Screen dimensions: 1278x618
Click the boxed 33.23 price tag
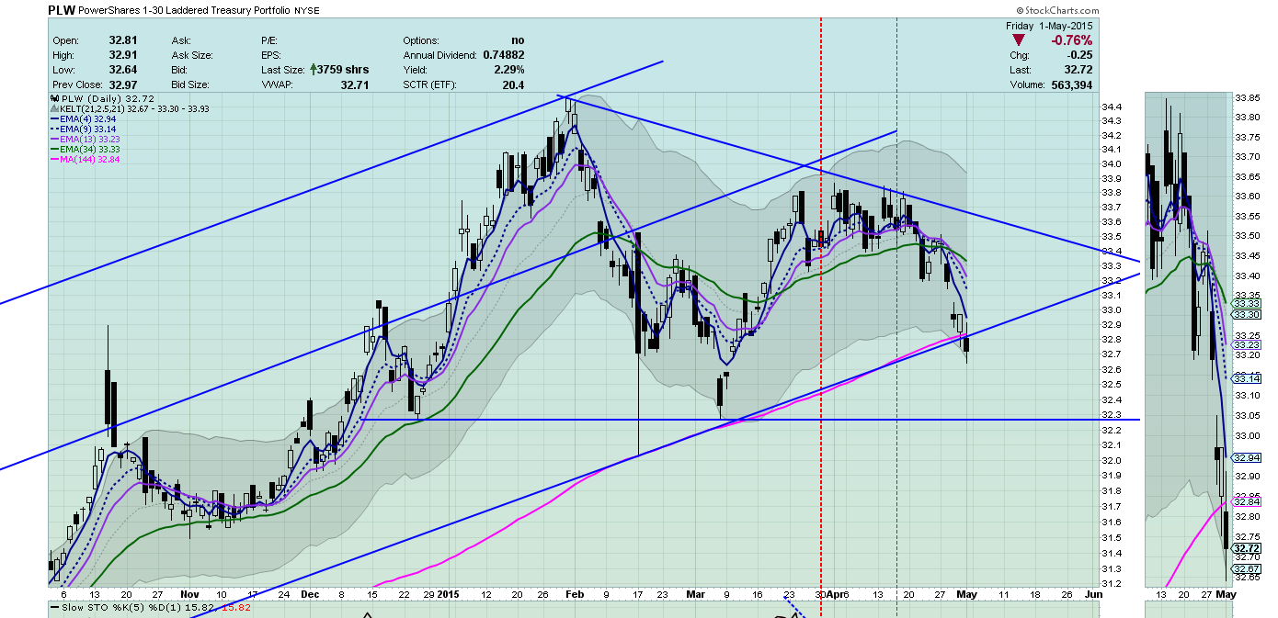1247,344
